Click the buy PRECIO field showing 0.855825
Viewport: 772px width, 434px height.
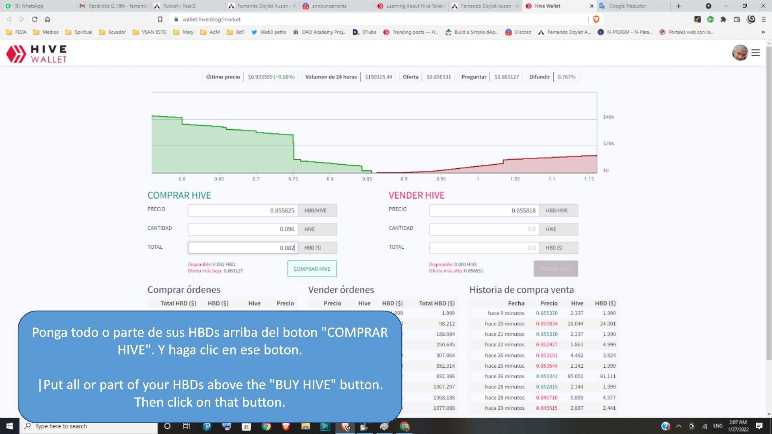pos(243,211)
